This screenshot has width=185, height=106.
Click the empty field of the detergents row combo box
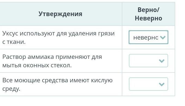(144, 84)
